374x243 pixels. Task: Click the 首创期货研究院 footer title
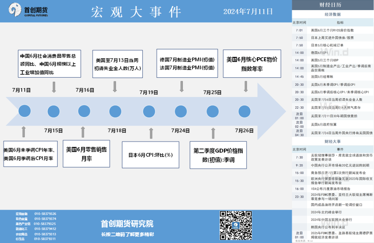pyautogui.click(x=127, y=224)
